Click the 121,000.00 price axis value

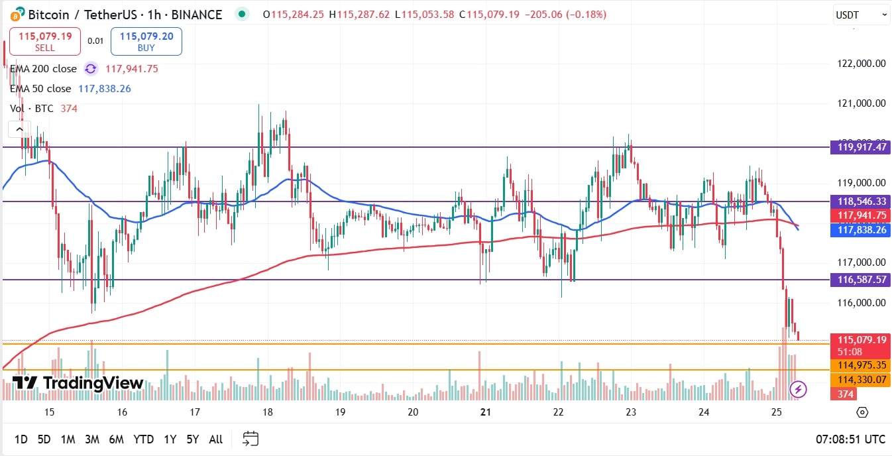pos(862,103)
